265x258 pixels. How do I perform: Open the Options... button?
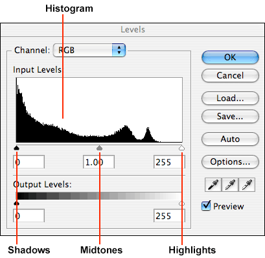[230, 161]
